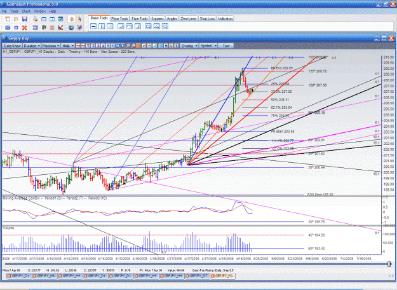Switch to the GBPJPY_D7 chart tab
The image size is (397, 290).
tap(198, 276)
